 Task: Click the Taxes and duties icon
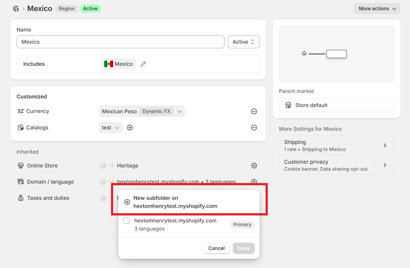click(21, 198)
